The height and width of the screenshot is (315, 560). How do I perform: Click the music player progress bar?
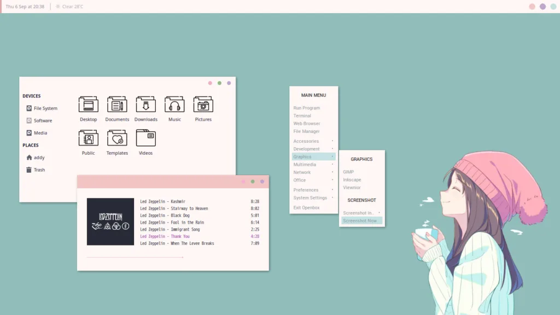(135, 257)
